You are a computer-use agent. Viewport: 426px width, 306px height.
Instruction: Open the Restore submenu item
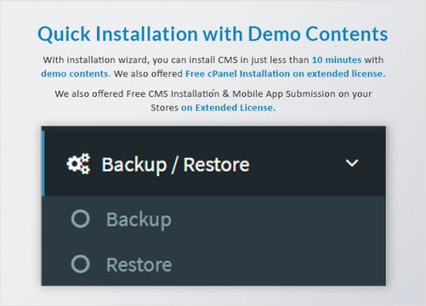[x=139, y=265]
